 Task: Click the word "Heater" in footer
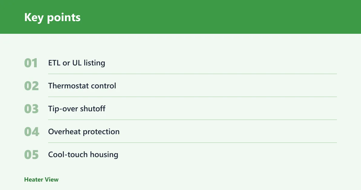click(34, 179)
